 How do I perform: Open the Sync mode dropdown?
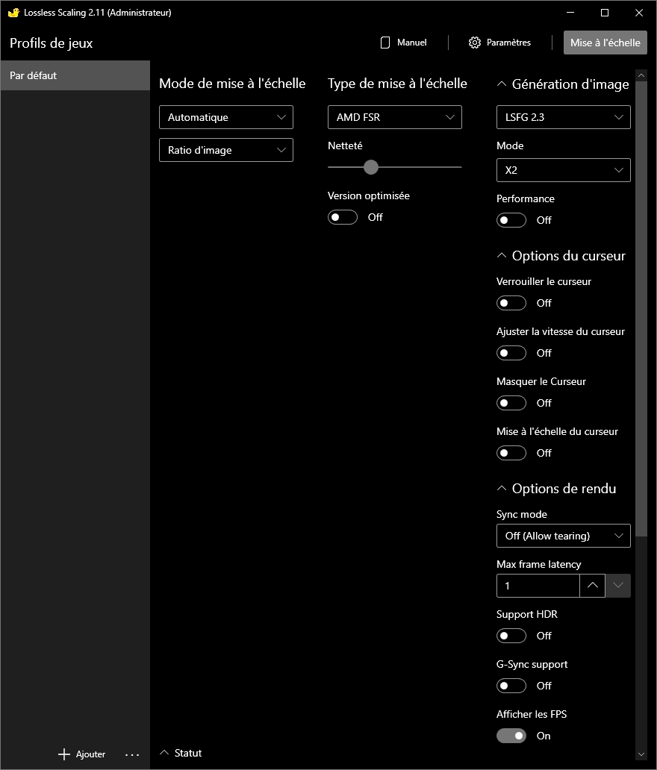point(563,536)
